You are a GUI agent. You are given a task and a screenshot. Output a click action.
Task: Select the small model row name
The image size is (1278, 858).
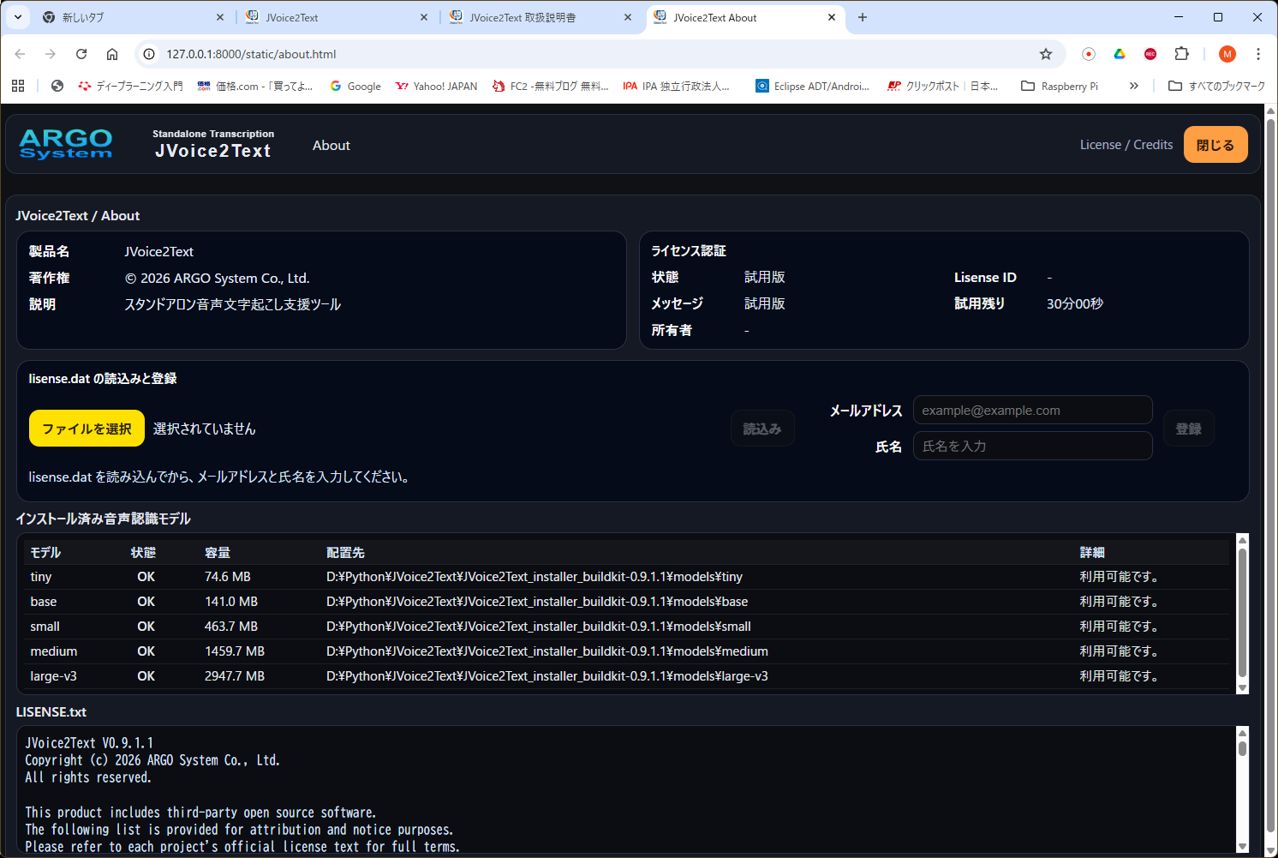tap(45, 627)
